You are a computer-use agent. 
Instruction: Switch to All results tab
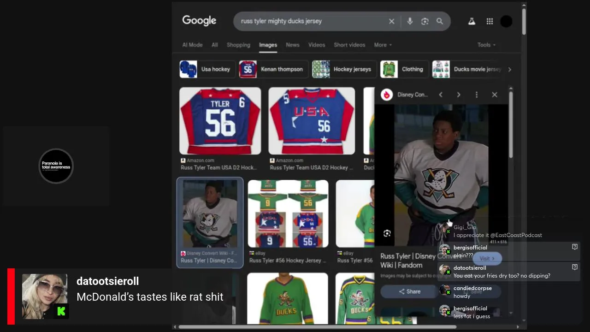[215, 45]
